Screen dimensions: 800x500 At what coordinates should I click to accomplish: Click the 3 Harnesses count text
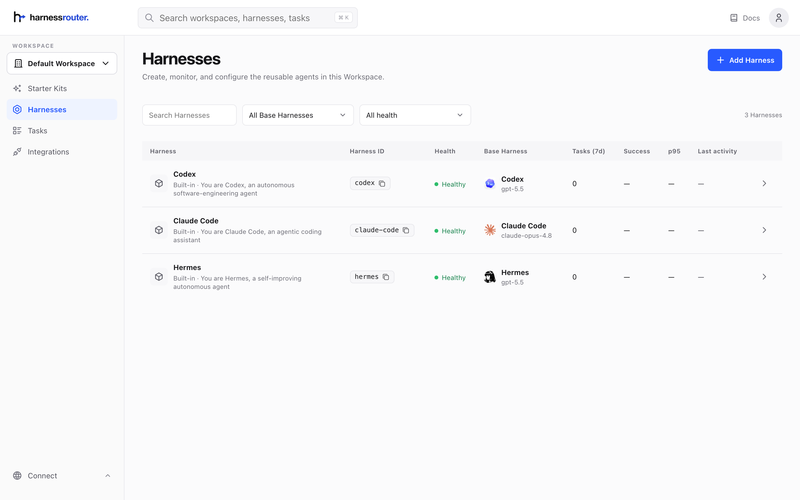pos(763,115)
